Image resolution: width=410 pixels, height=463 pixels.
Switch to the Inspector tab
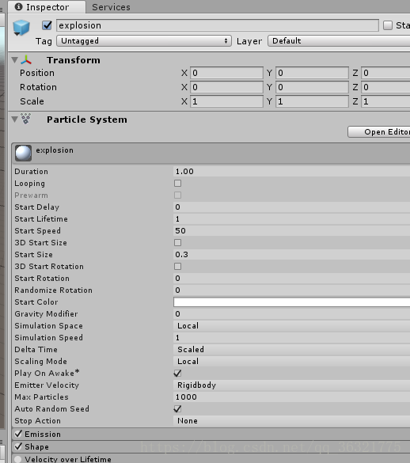tap(47, 7)
